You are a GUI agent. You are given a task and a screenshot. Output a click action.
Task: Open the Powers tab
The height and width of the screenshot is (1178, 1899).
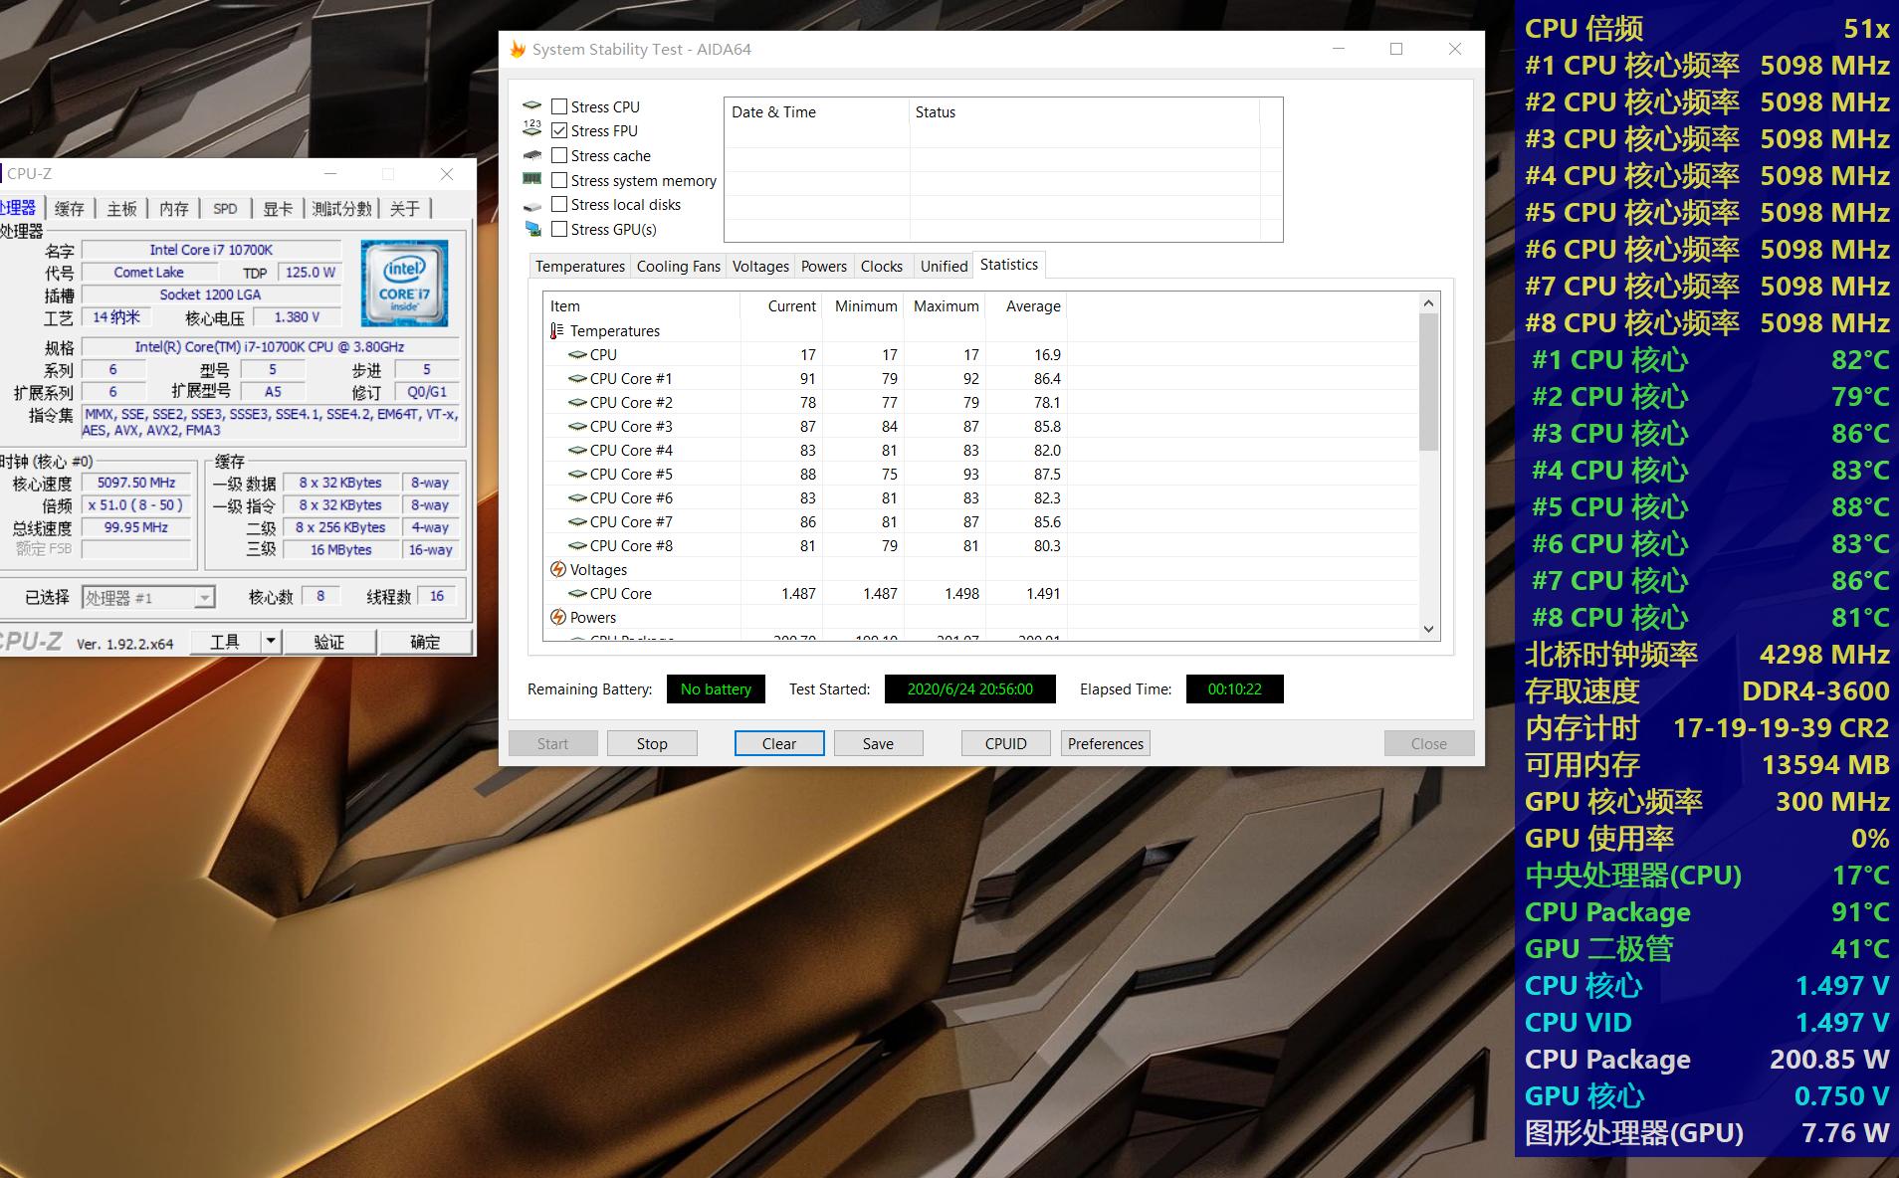pos(824,266)
